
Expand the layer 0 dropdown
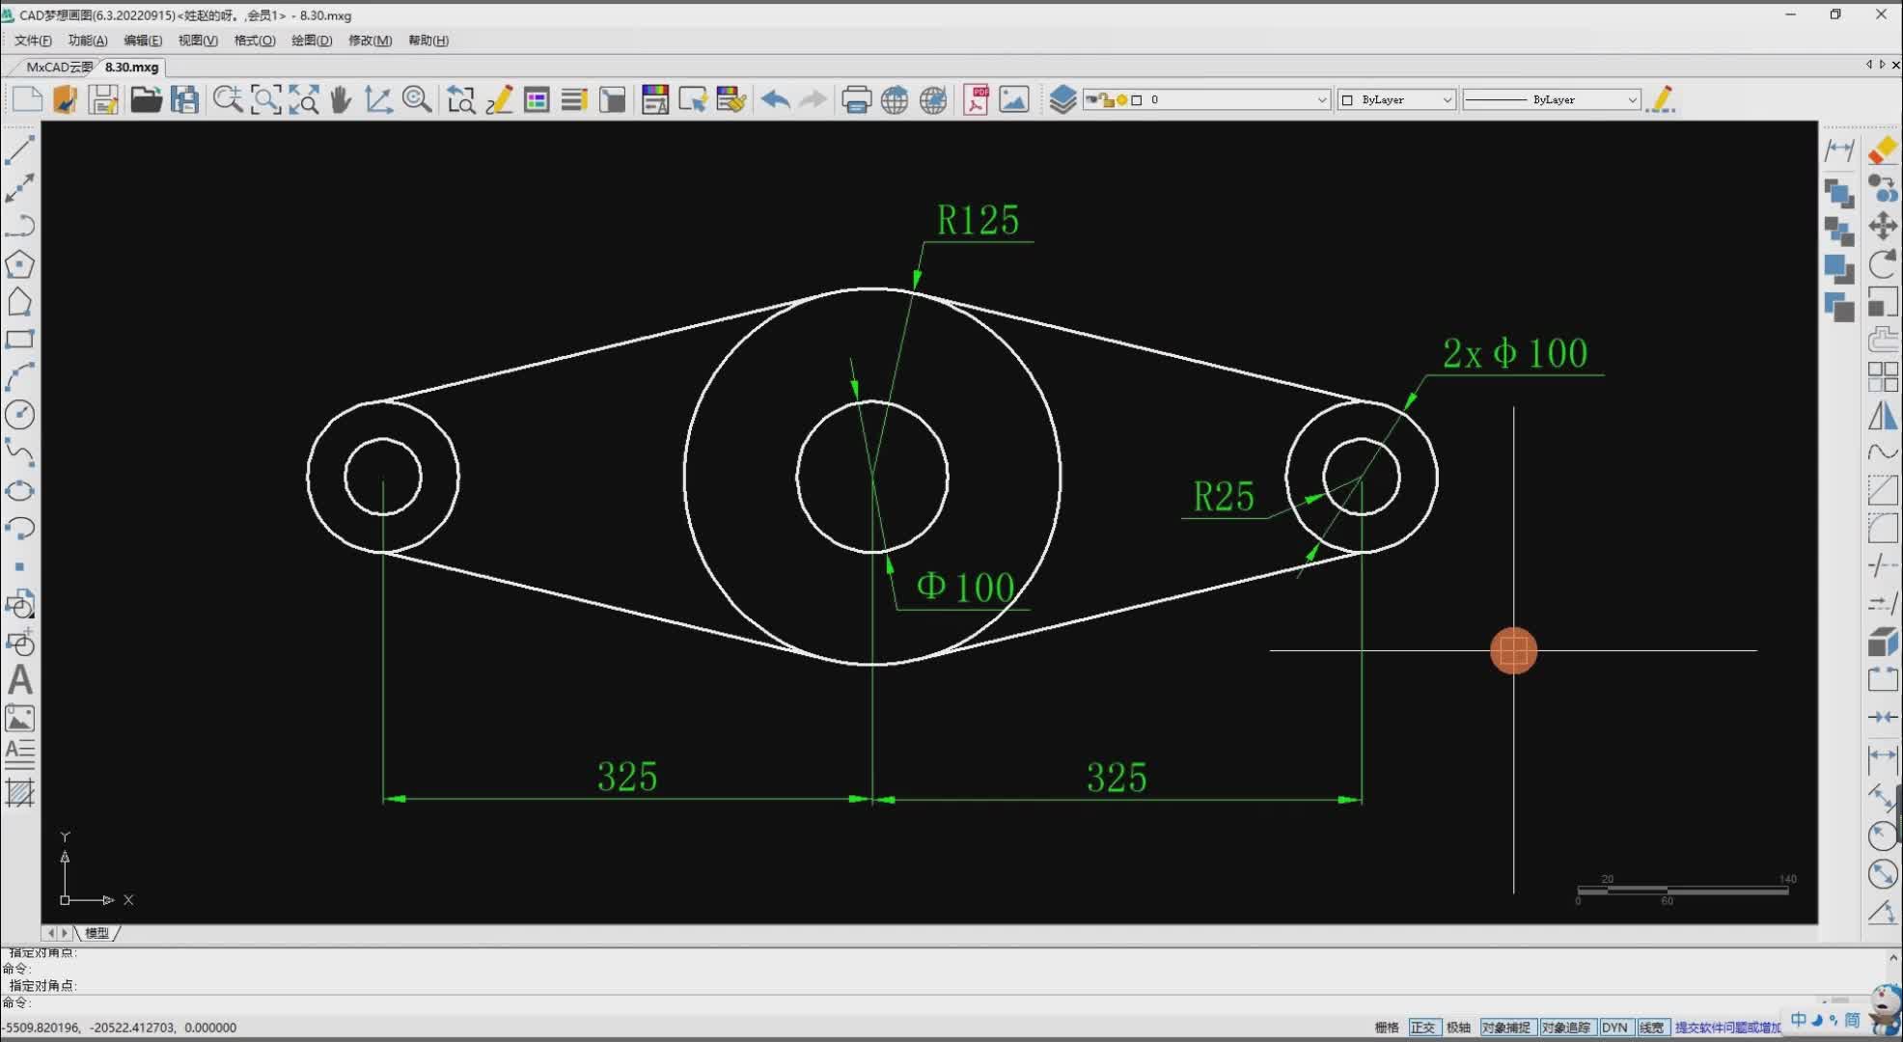(1322, 100)
